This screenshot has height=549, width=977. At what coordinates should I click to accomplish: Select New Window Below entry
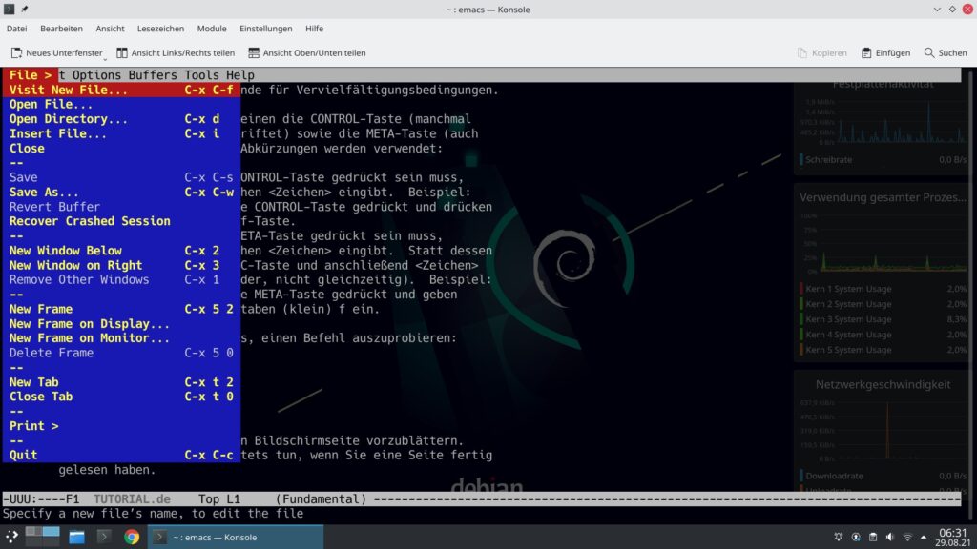(121, 251)
